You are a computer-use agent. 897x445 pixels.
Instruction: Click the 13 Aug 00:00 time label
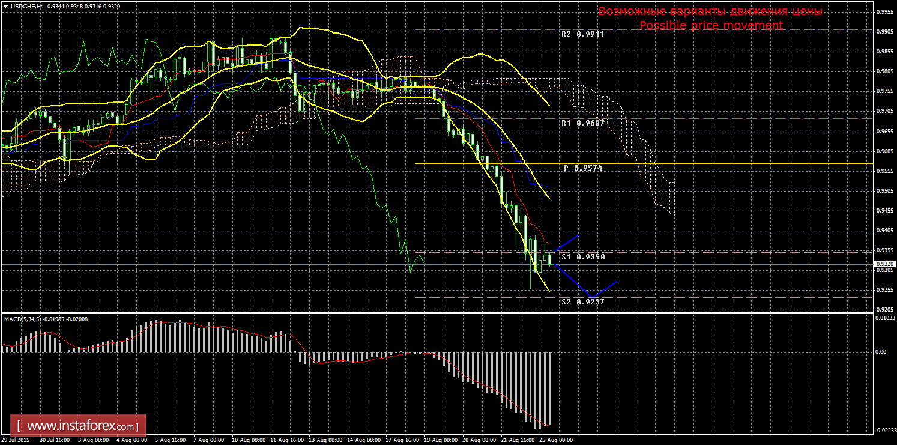click(x=325, y=440)
